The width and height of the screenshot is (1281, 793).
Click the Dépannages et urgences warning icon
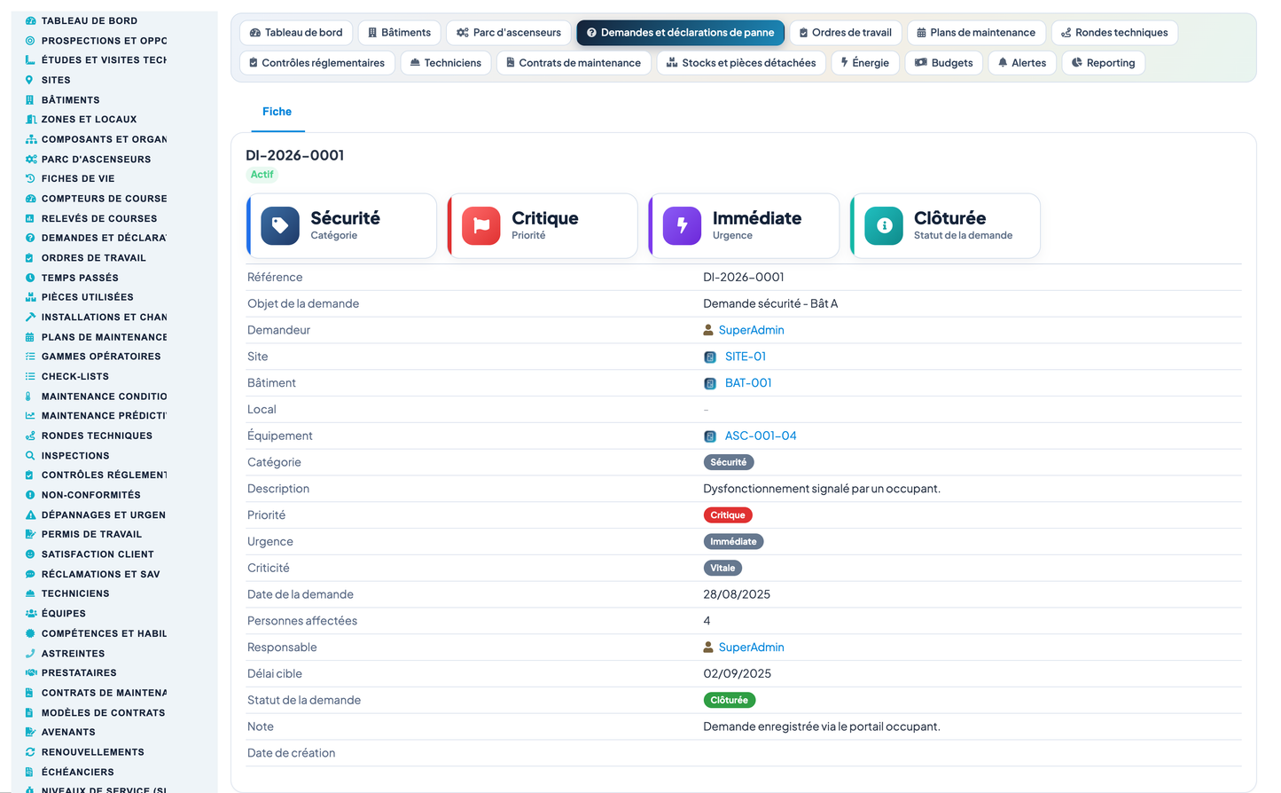[x=30, y=514]
